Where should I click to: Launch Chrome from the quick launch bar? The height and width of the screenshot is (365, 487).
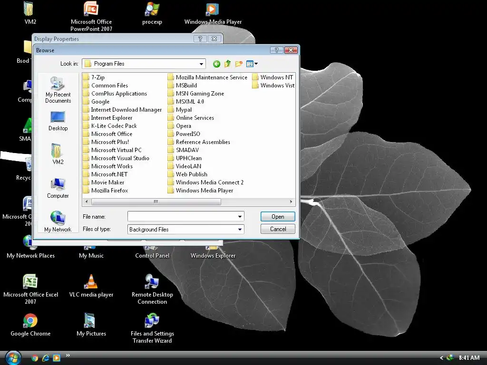35,358
